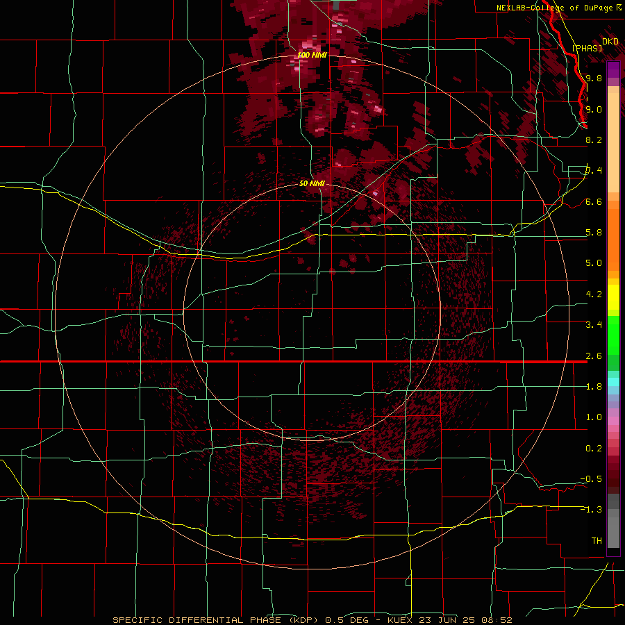Screen dimensions: 625x625
Task: Select the 5.8 value on color scale
Action: coord(594,233)
